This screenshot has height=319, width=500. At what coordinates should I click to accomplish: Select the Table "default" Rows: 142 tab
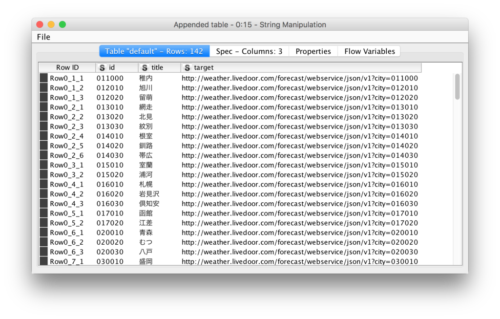pyautogui.click(x=154, y=51)
